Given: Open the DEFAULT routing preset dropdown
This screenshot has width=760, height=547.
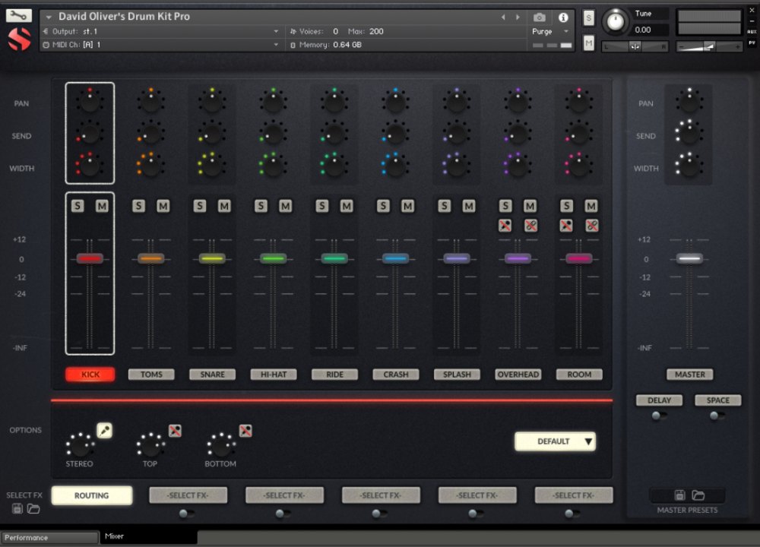Looking at the screenshot, I should (555, 441).
